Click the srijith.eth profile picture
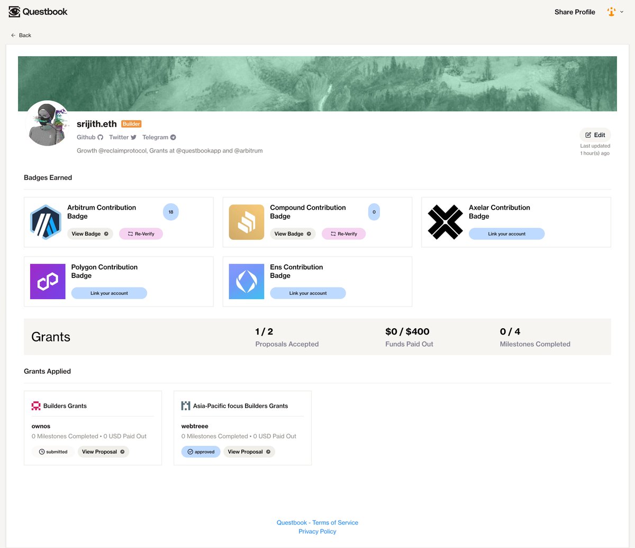 pos(48,124)
